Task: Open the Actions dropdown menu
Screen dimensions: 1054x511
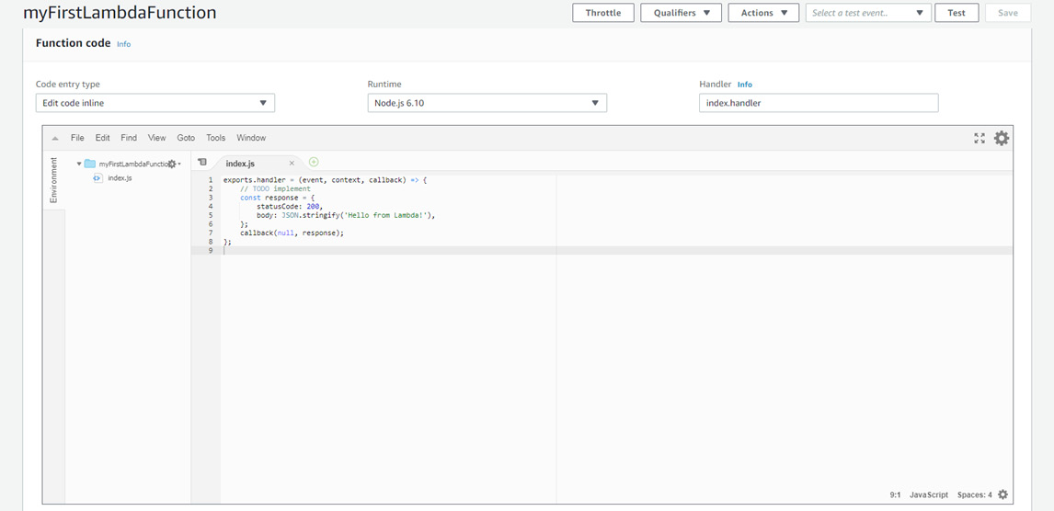Action: 763,13
